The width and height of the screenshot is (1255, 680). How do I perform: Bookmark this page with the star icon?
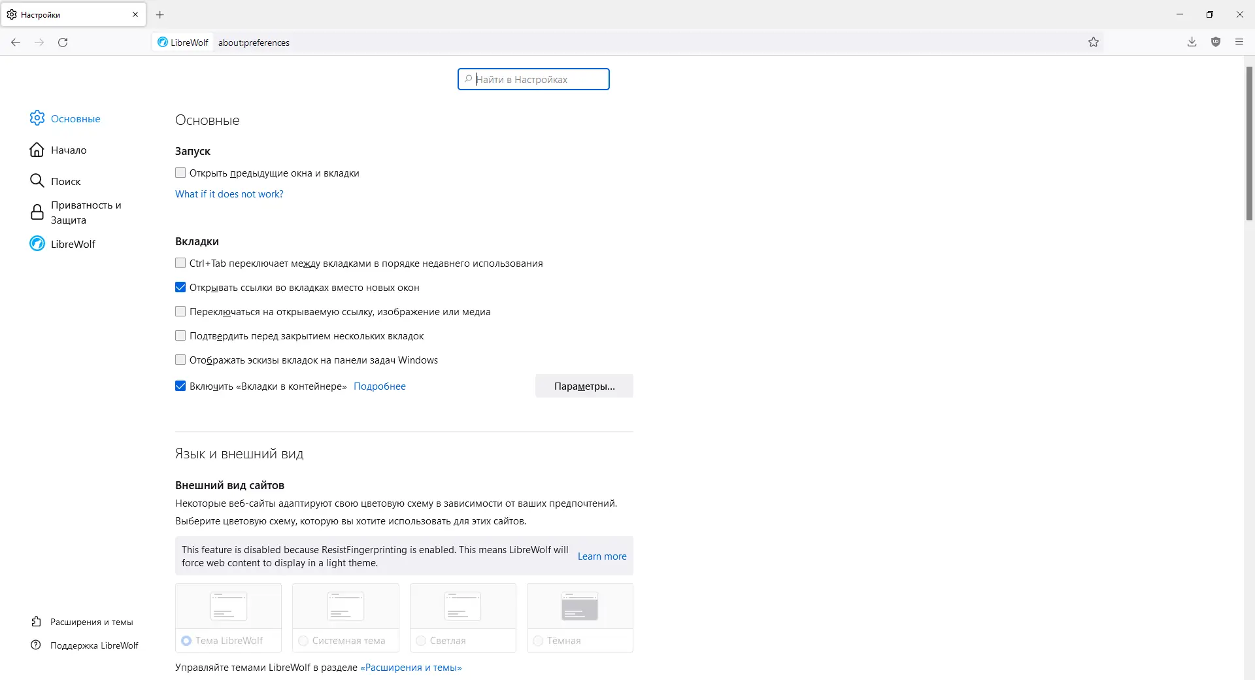(x=1094, y=42)
